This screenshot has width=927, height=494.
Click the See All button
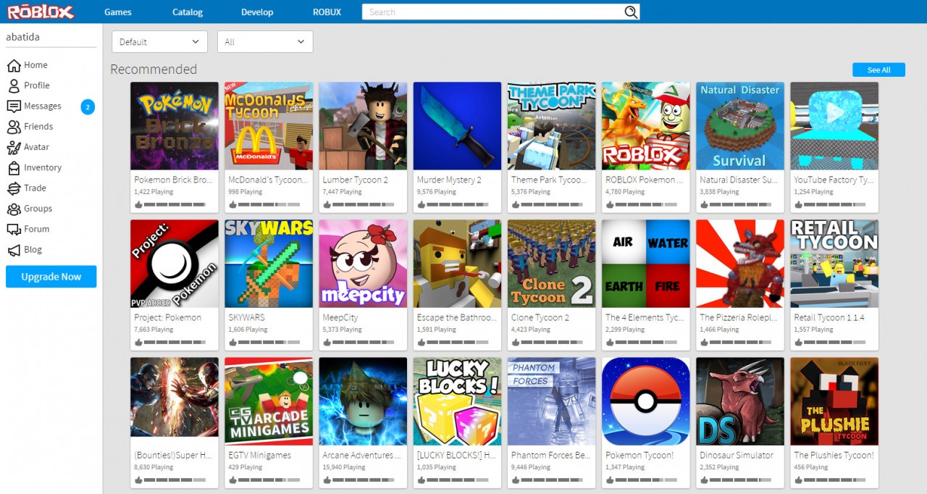tap(879, 70)
